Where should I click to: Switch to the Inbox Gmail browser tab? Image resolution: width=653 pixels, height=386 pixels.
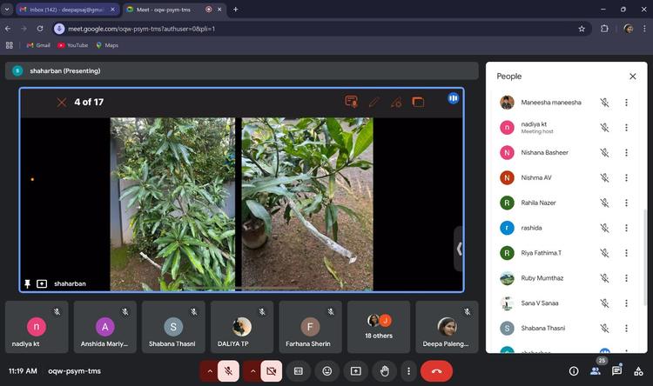coord(65,9)
